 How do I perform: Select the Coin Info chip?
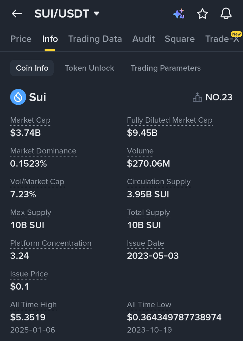tap(32, 68)
